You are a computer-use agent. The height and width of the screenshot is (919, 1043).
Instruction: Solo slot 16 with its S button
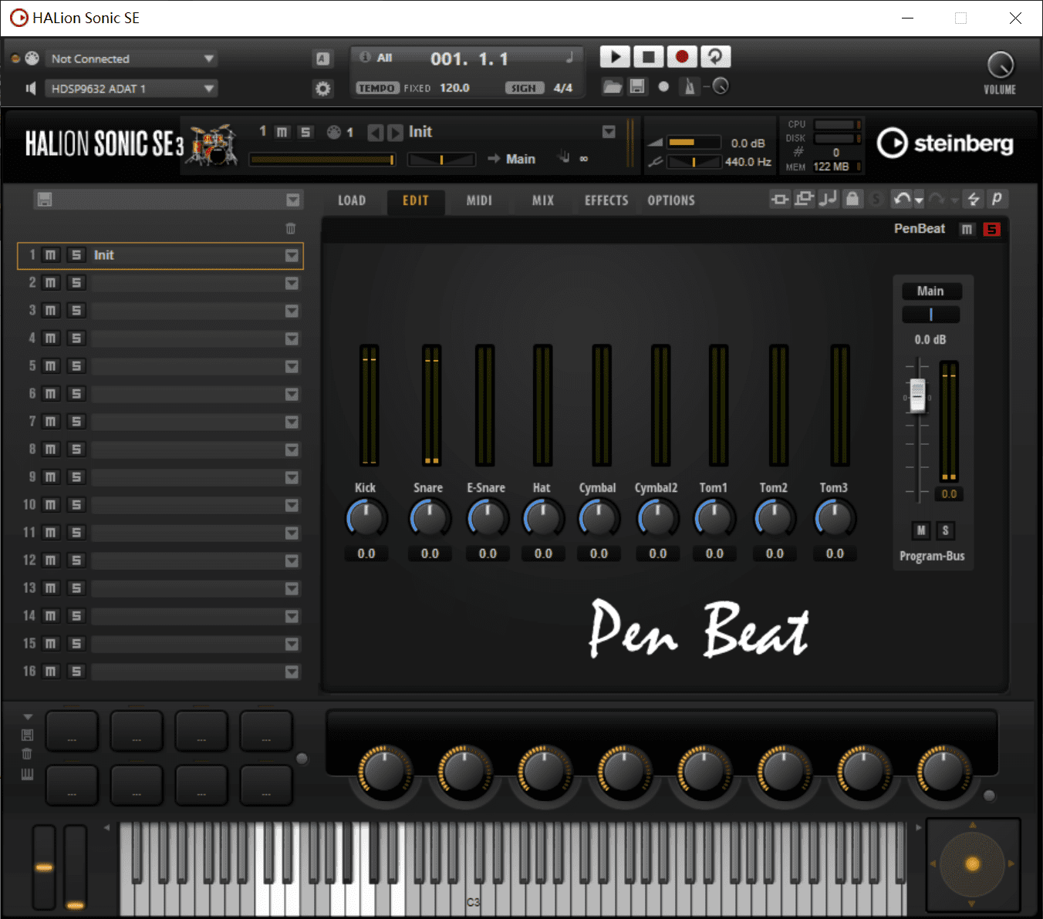76,672
